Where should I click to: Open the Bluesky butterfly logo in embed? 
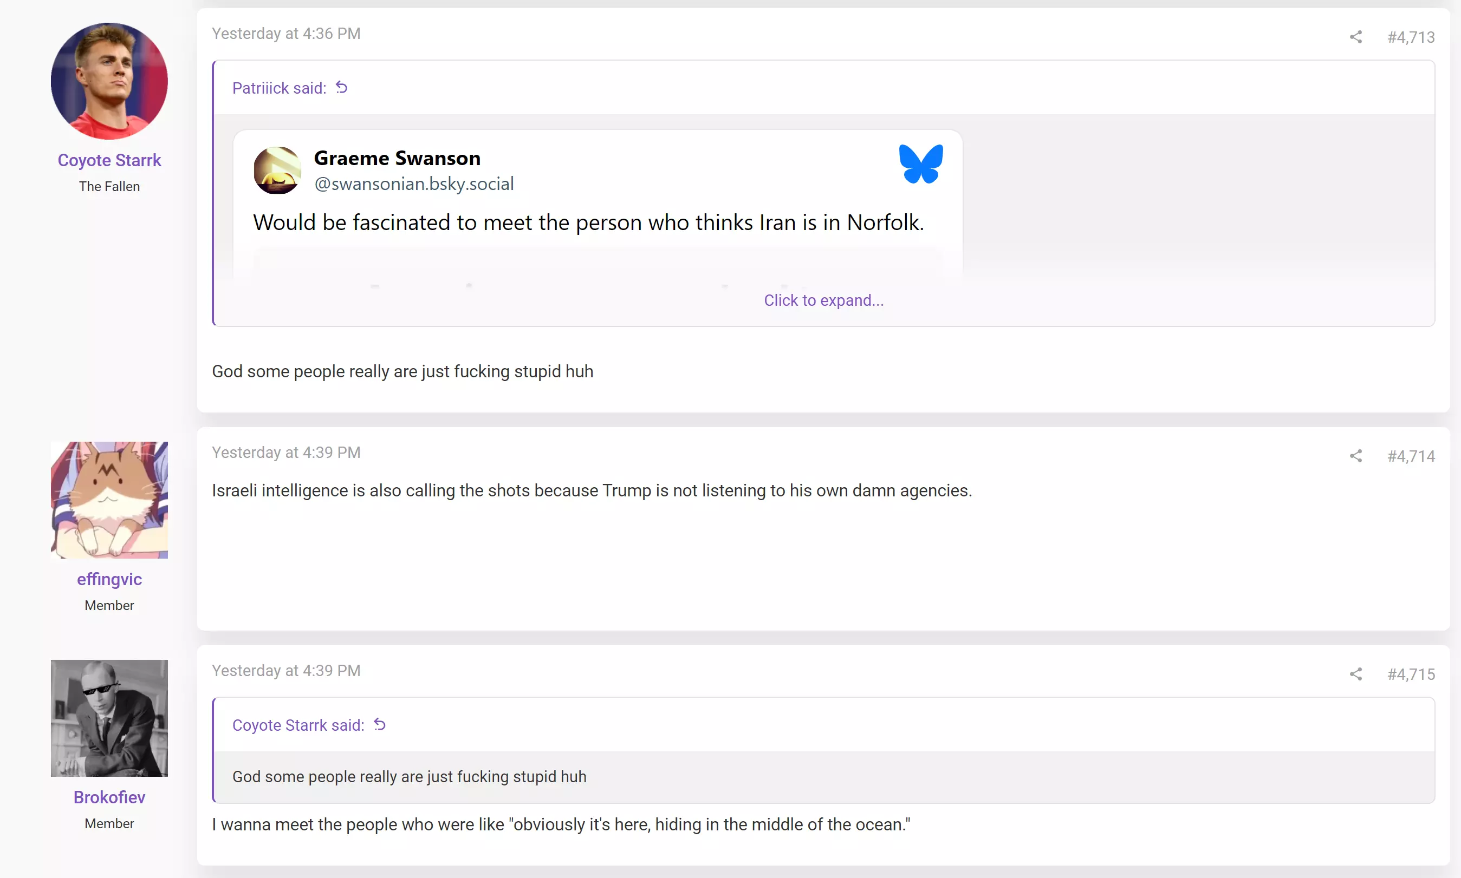pyautogui.click(x=920, y=164)
